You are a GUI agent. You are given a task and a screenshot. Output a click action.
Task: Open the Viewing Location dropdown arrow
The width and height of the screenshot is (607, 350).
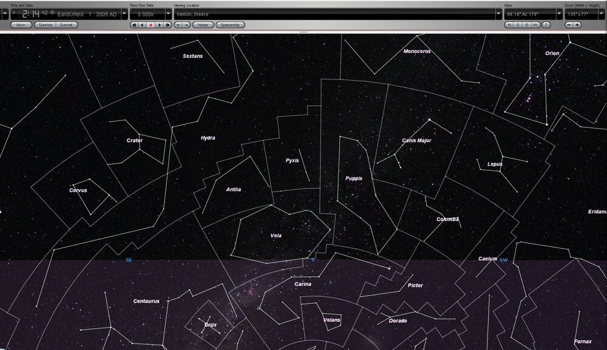pyautogui.click(x=498, y=13)
